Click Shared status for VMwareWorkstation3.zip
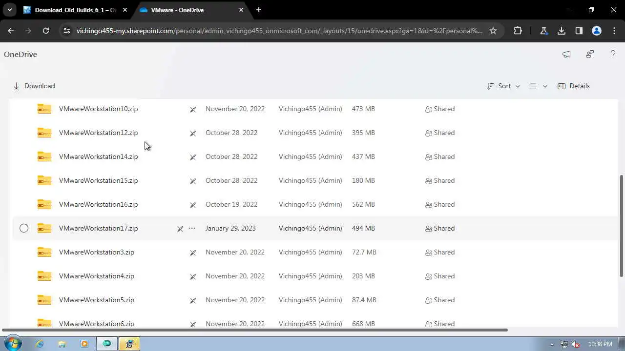The height and width of the screenshot is (351, 625). tap(440, 252)
